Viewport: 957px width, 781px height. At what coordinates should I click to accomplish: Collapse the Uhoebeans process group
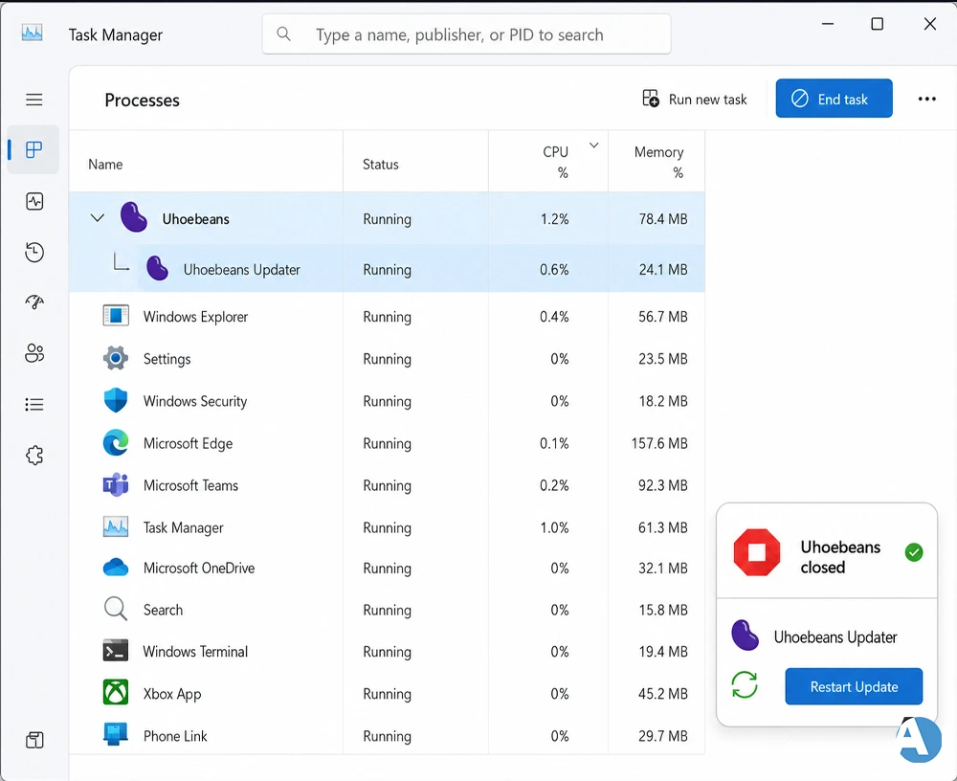pyautogui.click(x=97, y=218)
